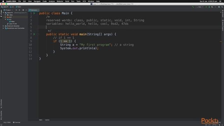Expand the .idea folder in the project tree
This screenshot has height=126, width=224.
(6, 15)
